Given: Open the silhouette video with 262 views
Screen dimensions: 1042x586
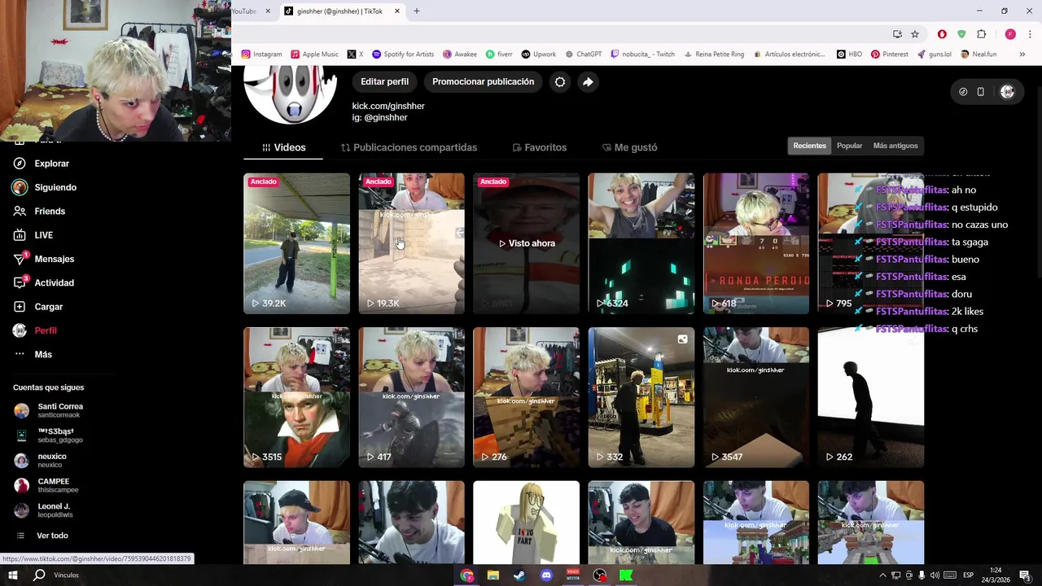Looking at the screenshot, I should [870, 397].
